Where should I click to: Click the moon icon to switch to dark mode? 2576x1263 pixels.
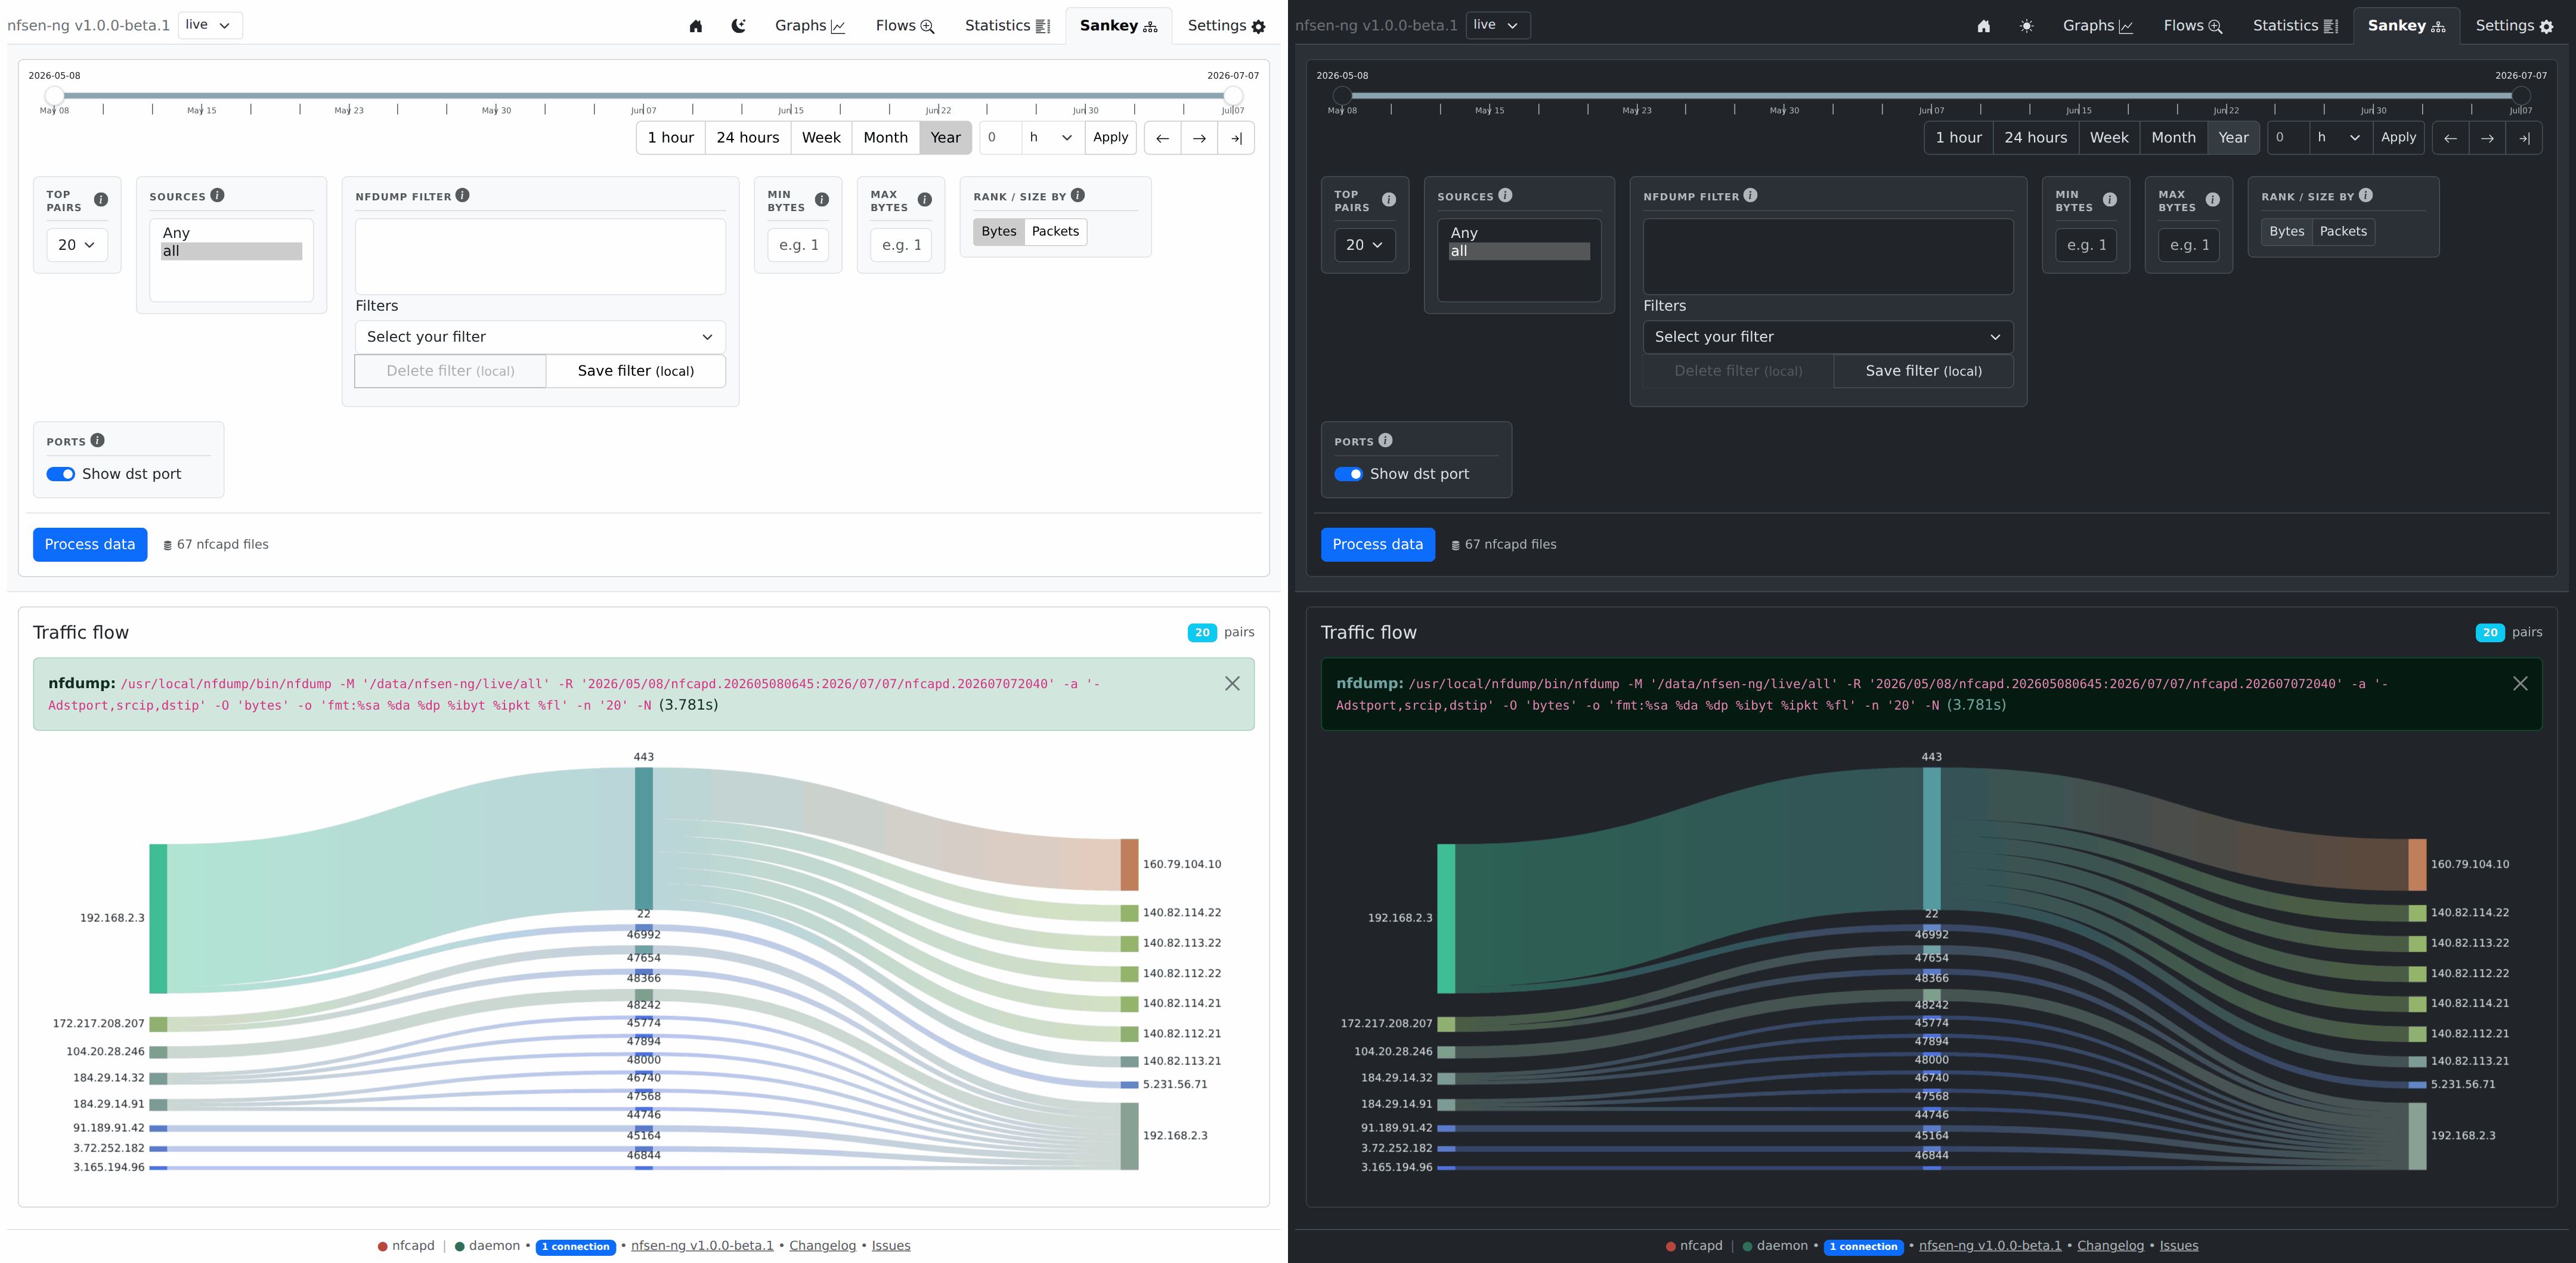point(738,26)
